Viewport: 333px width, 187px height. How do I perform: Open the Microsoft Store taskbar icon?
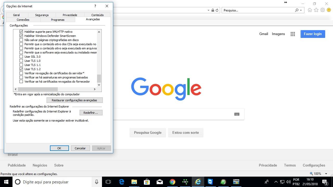click(x=147, y=182)
